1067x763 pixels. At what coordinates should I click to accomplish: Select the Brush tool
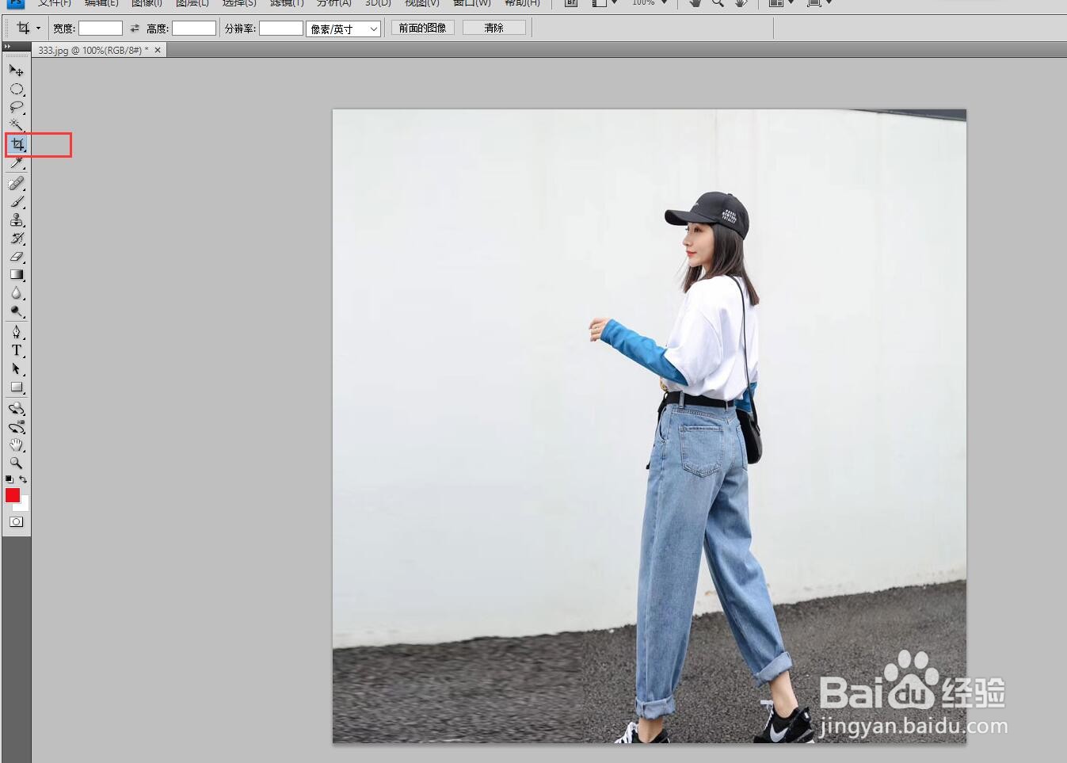(x=16, y=201)
